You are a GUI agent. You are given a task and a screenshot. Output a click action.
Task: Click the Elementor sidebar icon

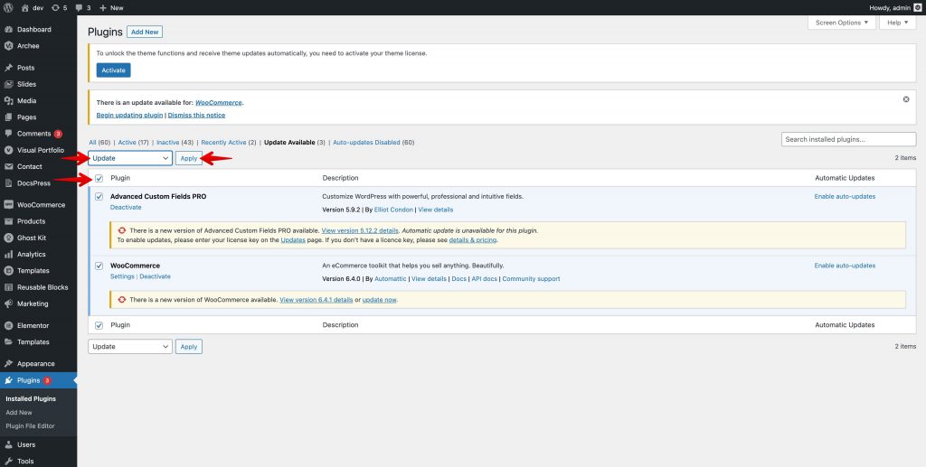point(8,325)
